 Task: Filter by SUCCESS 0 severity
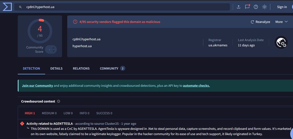(104, 113)
